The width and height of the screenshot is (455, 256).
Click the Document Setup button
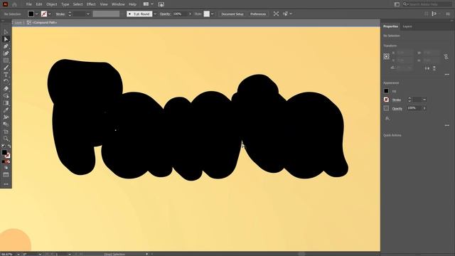pyautogui.click(x=232, y=14)
